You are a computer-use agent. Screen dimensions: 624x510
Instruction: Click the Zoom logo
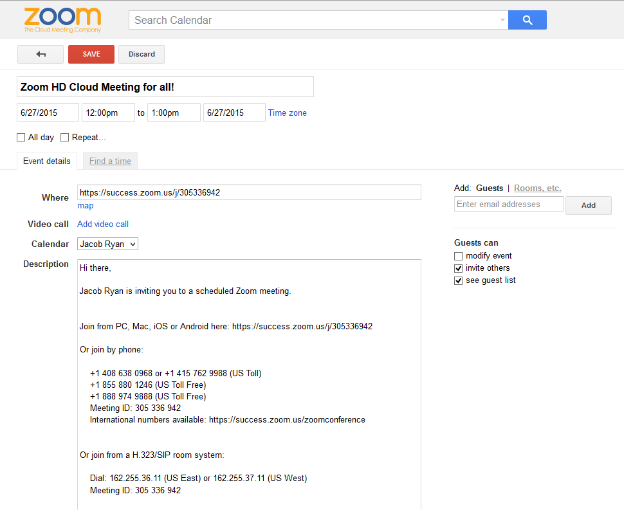tap(62, 20)
